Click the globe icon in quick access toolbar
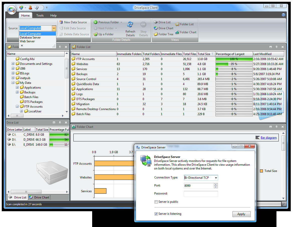Viewport: 293px width, 227px height. [21, 8]
